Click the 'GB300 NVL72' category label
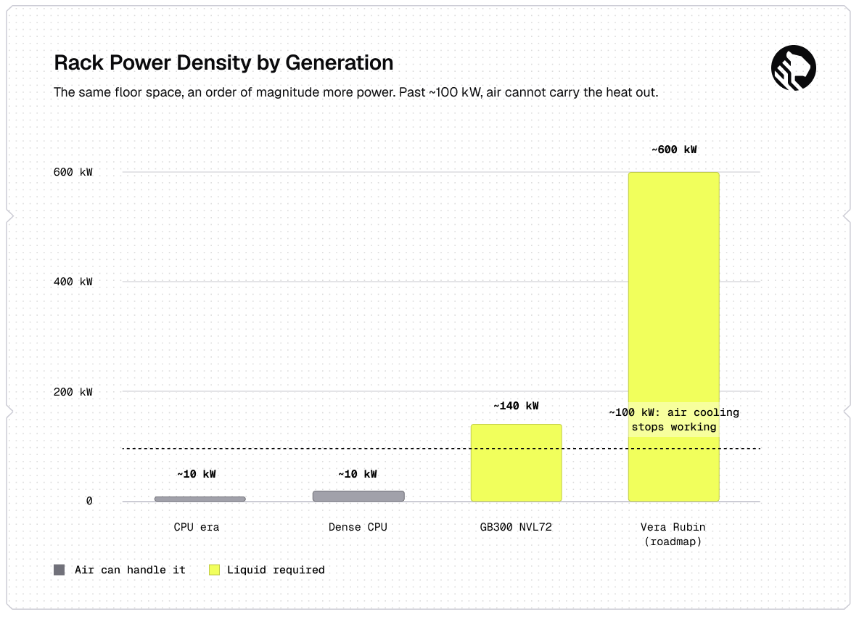This screenshot has width=859, height=617. click(516, 527)
